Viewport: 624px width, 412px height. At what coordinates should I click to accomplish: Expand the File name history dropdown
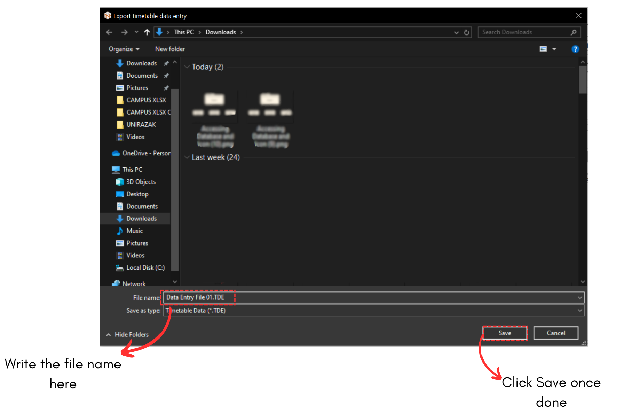point(580,297)
